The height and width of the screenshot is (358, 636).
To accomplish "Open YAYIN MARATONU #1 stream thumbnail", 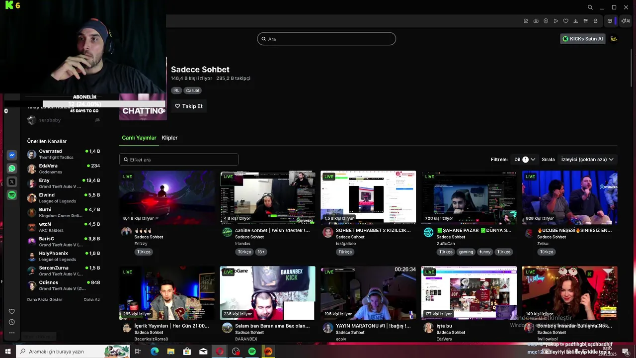I will [x=368, y=293].
